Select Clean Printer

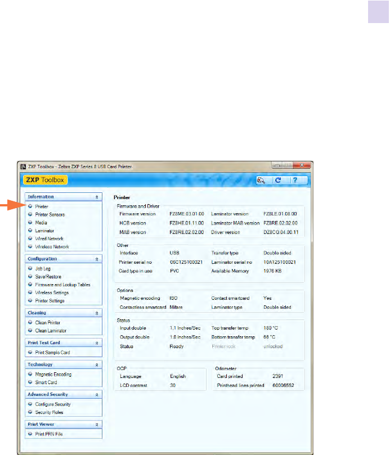click(48, 323)
